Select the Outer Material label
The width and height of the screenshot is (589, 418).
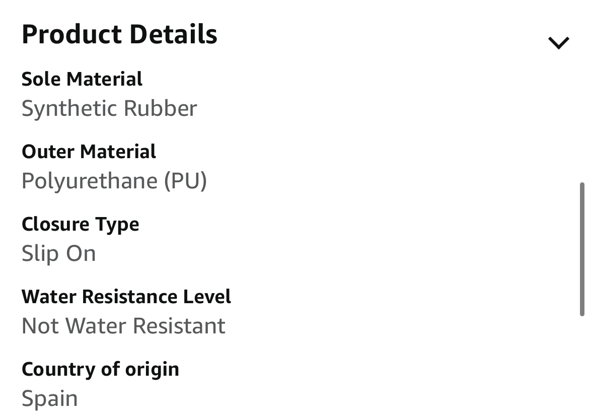pos(89,152)
